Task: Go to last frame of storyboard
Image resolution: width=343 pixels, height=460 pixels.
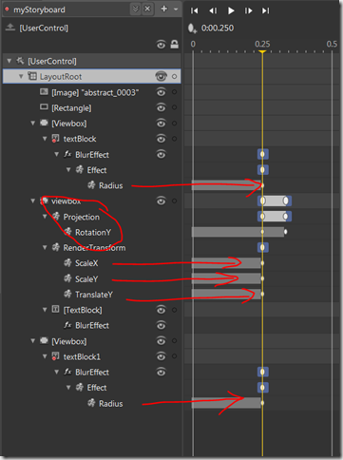Action: point(265,10)
